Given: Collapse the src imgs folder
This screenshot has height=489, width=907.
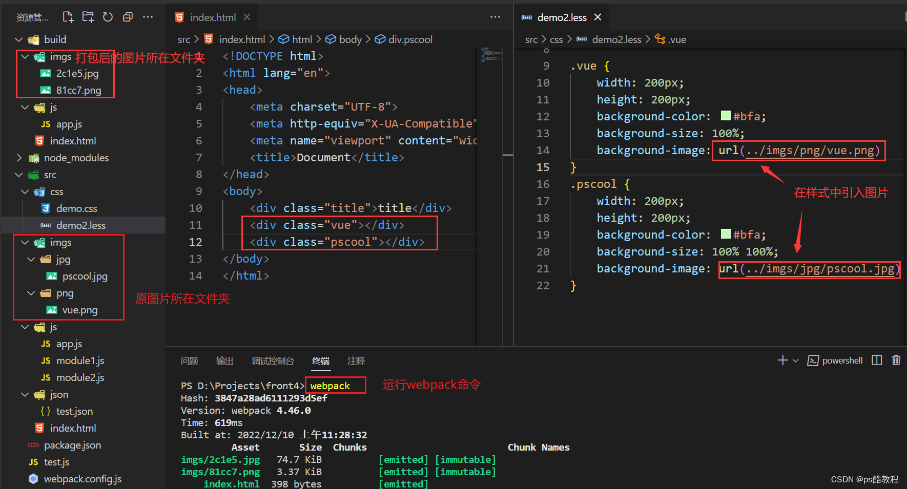Looking at the screenshot, I should click(x=25, y=242).
